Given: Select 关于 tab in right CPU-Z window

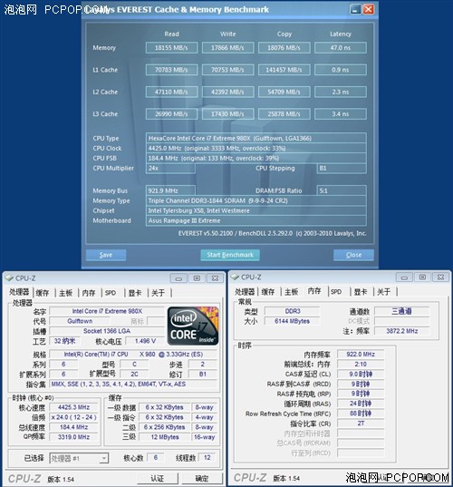Looking at the screenshot, I should [x=384, y=292].
